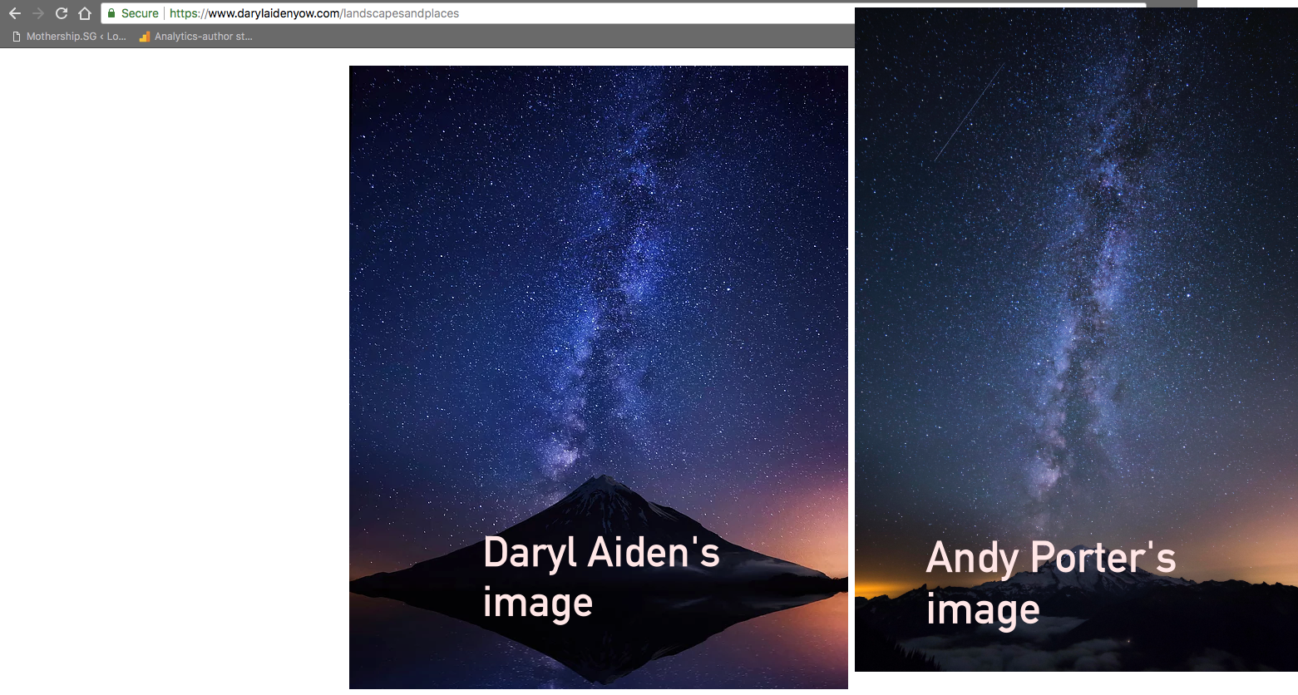
Task: Click the browser back arrow
Action: (15, 13)
